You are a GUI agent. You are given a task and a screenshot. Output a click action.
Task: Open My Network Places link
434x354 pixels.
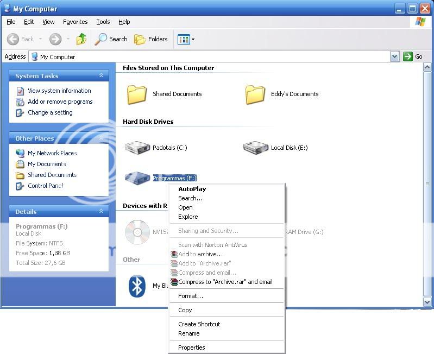pos(52,153)
